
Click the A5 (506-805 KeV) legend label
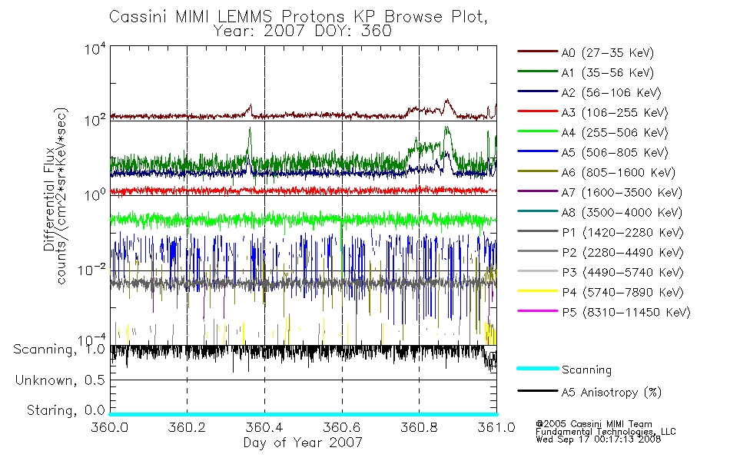click(615, 153)
